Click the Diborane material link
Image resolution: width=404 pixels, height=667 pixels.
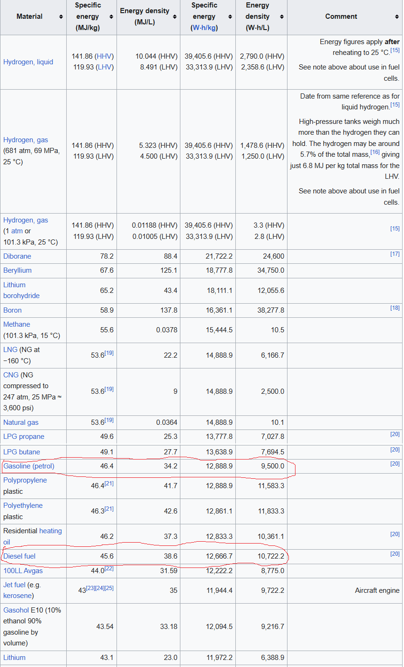tap(17, 256)
